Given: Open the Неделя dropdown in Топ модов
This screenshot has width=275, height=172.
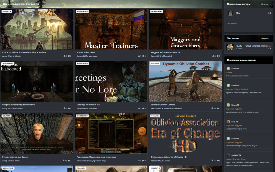Looking at the screenshot, I should [265, 38].
